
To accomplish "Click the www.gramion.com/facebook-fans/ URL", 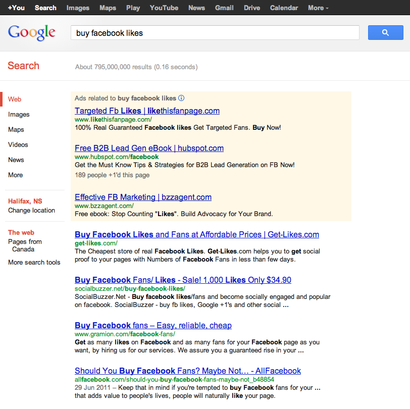I will [125, 334].
